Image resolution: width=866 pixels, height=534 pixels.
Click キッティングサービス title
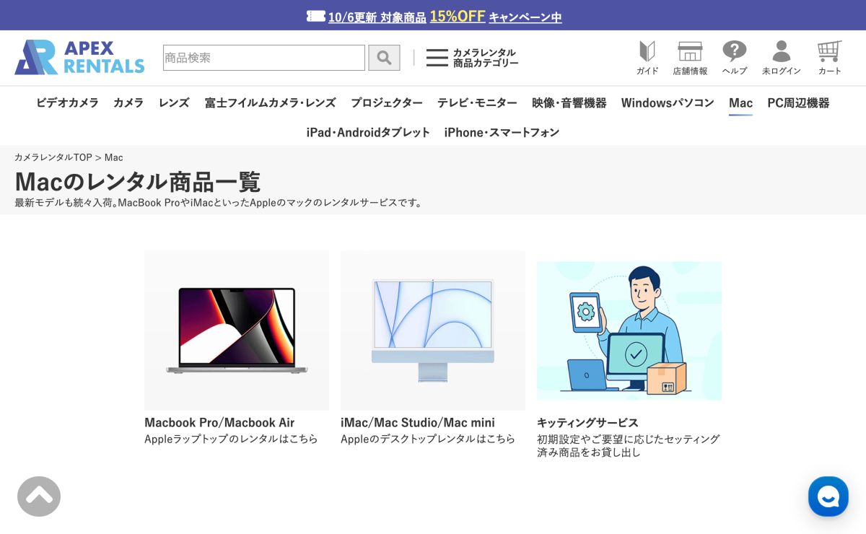point(587,423)
